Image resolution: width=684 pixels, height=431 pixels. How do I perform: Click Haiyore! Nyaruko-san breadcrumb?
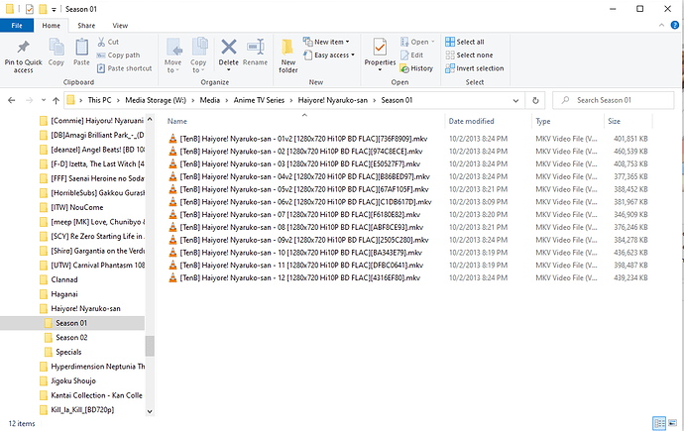[333, 100]
